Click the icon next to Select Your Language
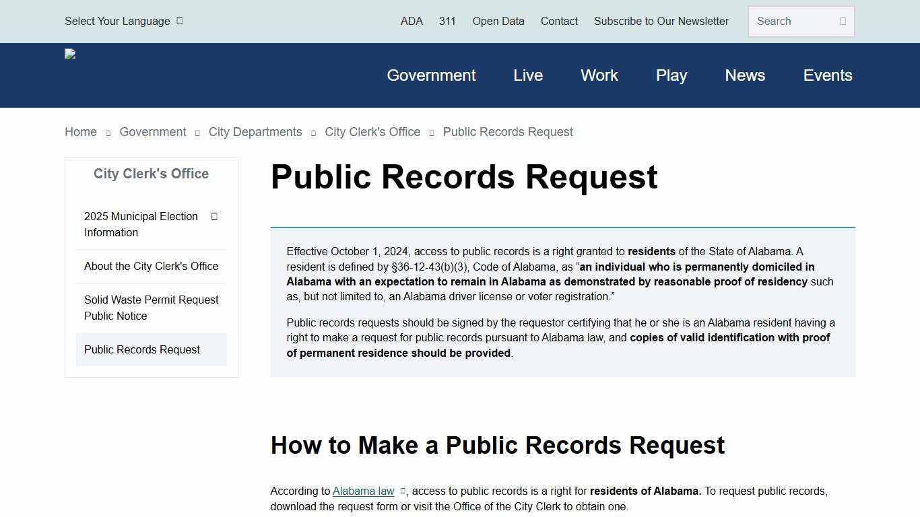 point(178,21)
